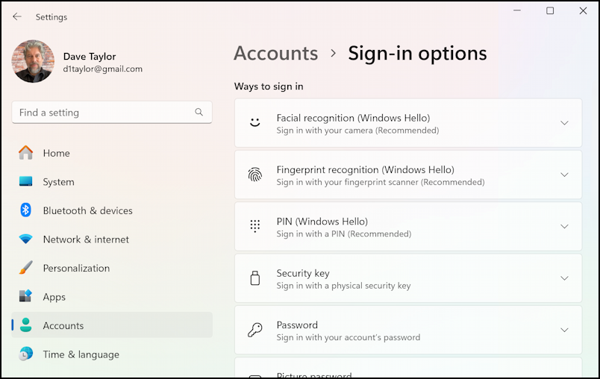
Task: Click the fingerprint icon
Action: click(x=254, y=175)
